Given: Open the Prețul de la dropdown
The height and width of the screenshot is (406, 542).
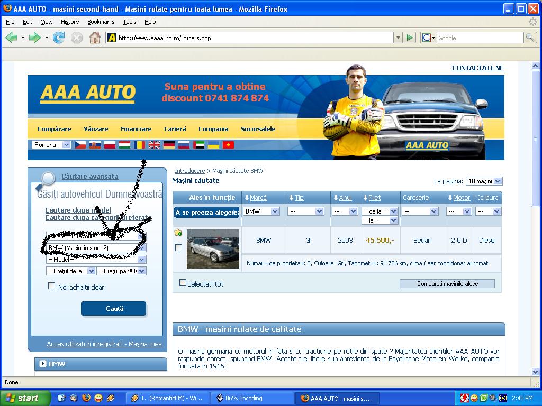Looking at the screenshot, I should point(71,271).
